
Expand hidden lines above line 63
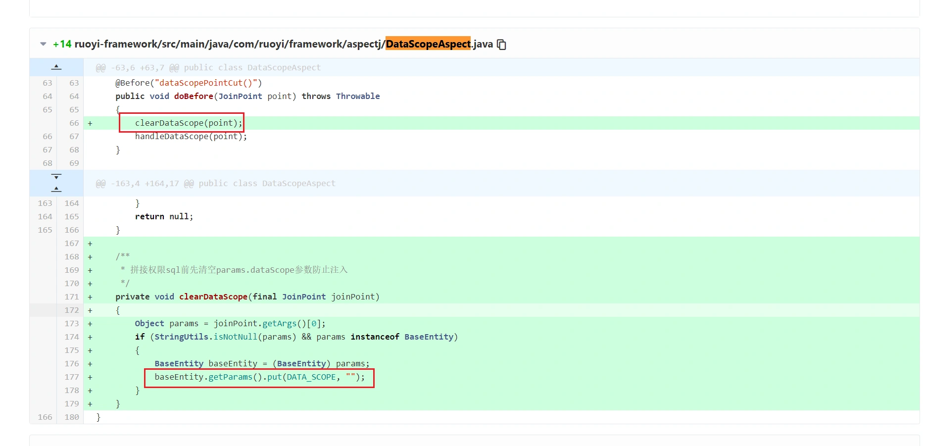click(x=56, y=67)
